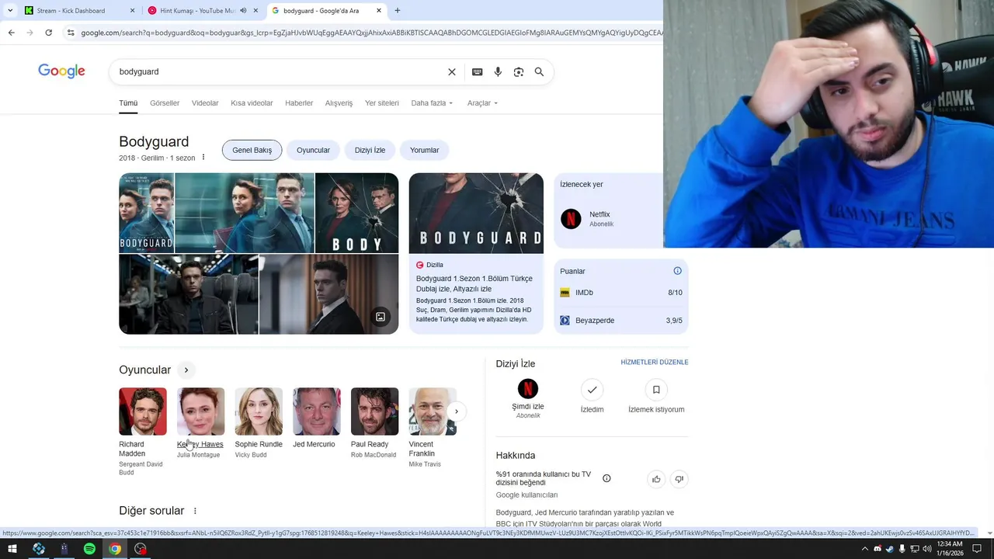
Task: Open the BODYGUARD cracked-glass poster image
Action: click(x=476, y=213)
